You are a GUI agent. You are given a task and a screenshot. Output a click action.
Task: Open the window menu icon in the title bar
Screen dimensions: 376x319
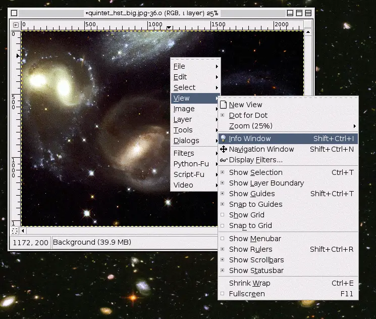coord(15,13)
